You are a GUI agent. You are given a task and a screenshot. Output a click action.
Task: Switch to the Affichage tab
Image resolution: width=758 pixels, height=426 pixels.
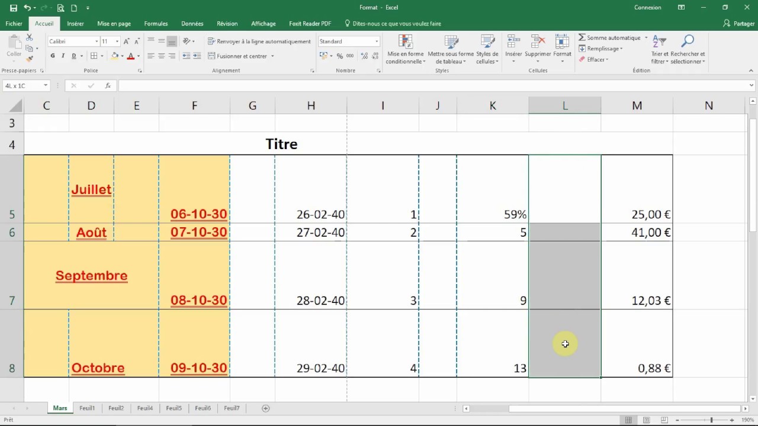tap(264, 24)
